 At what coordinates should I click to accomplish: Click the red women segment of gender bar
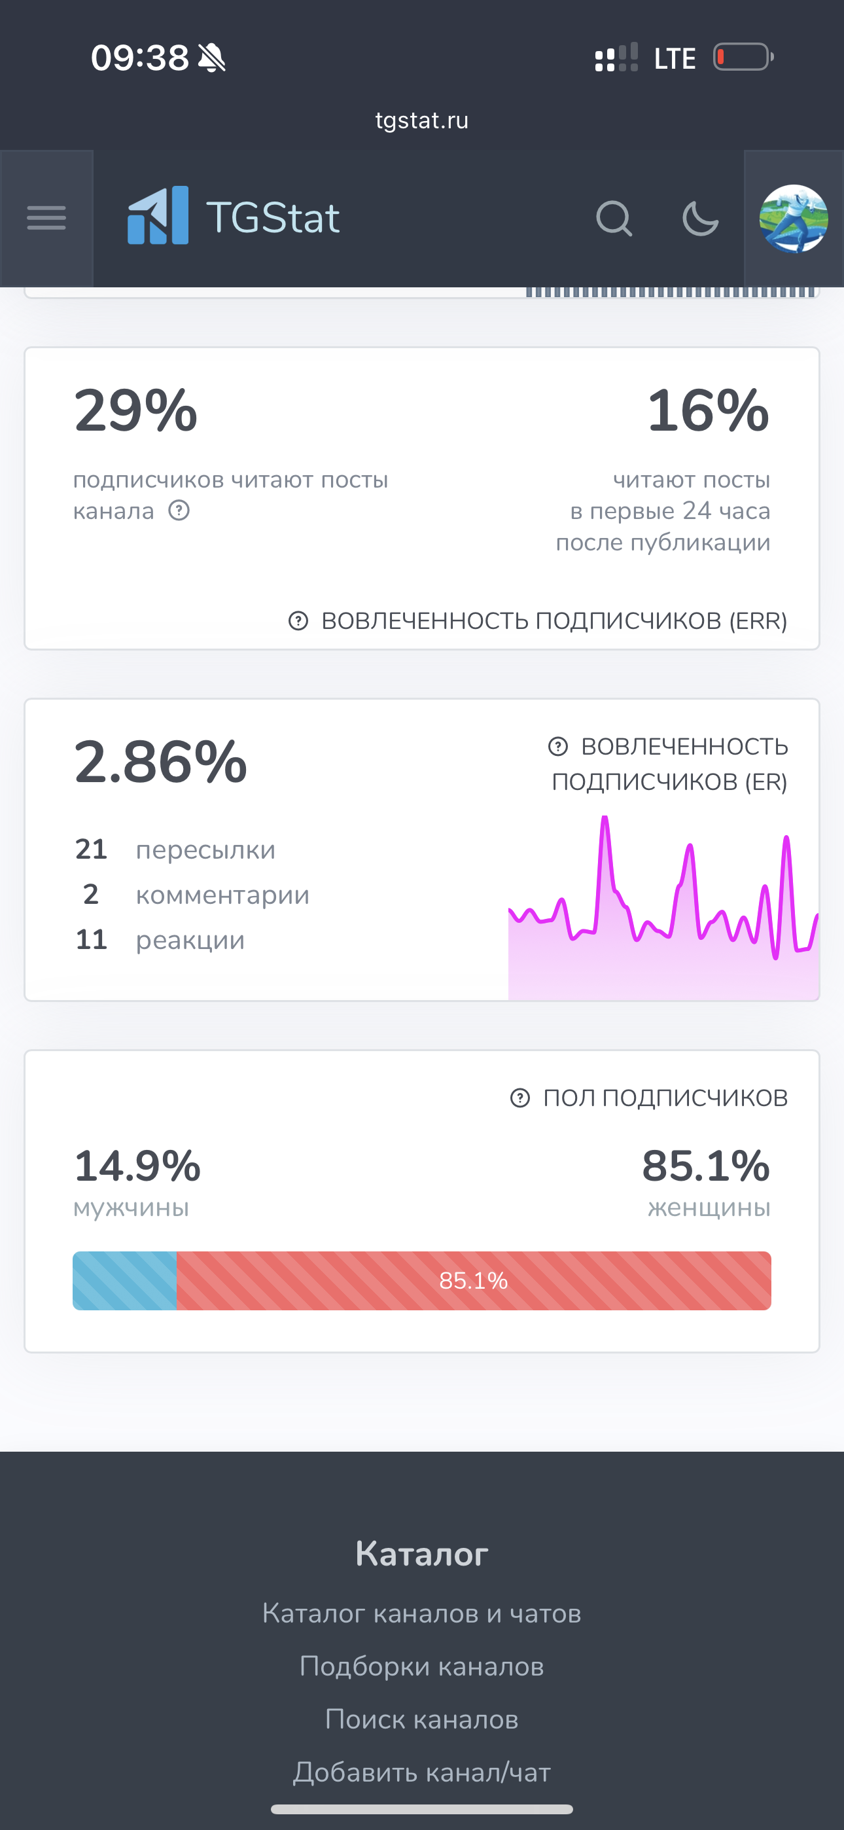(x=474, y=1281)
